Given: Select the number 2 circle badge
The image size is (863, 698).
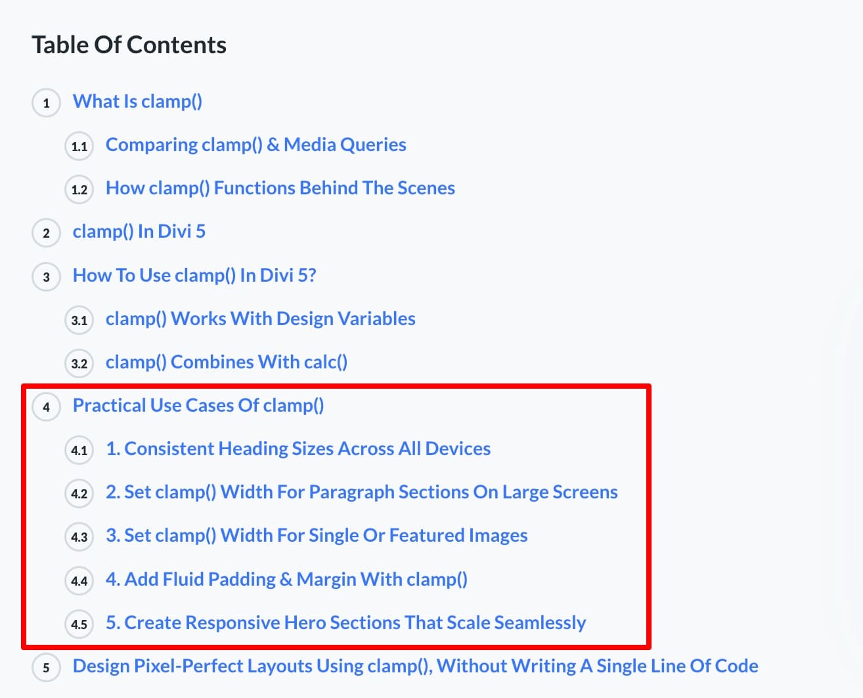Looking at the screenshot, I should click(46, 233).
